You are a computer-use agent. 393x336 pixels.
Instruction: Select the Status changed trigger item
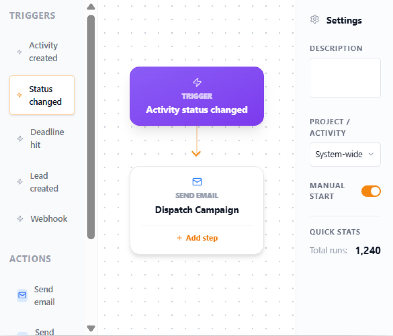(x=42, y=95)
